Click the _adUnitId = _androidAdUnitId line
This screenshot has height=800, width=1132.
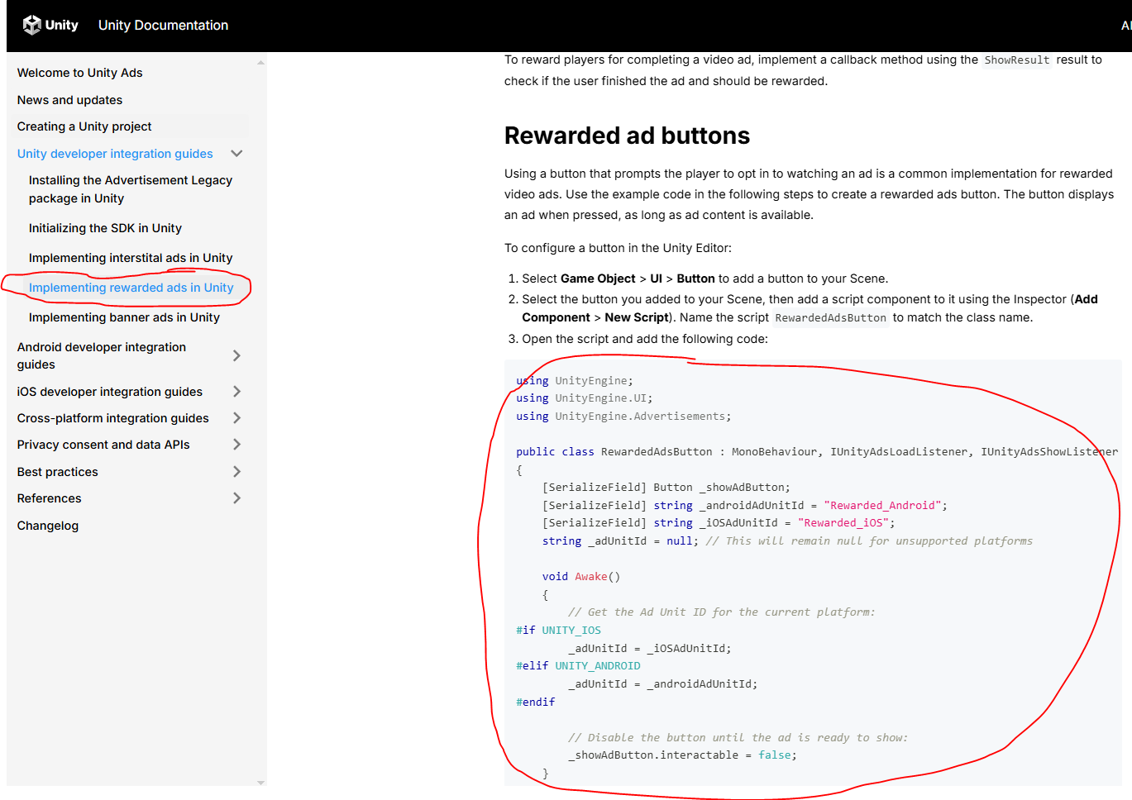pos(662,684)
